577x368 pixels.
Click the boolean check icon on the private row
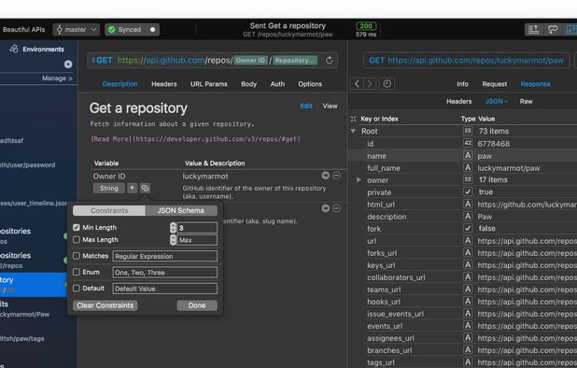pyautogui.click(x=468, y=191)
